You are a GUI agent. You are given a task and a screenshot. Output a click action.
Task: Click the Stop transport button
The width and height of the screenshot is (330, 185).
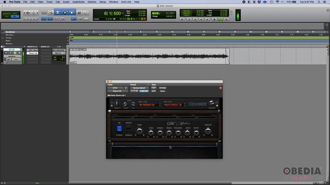[x=214, y=20]
